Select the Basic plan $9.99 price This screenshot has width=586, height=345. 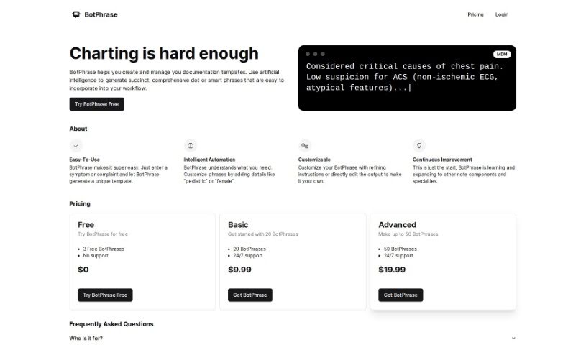tap(240, 270)
